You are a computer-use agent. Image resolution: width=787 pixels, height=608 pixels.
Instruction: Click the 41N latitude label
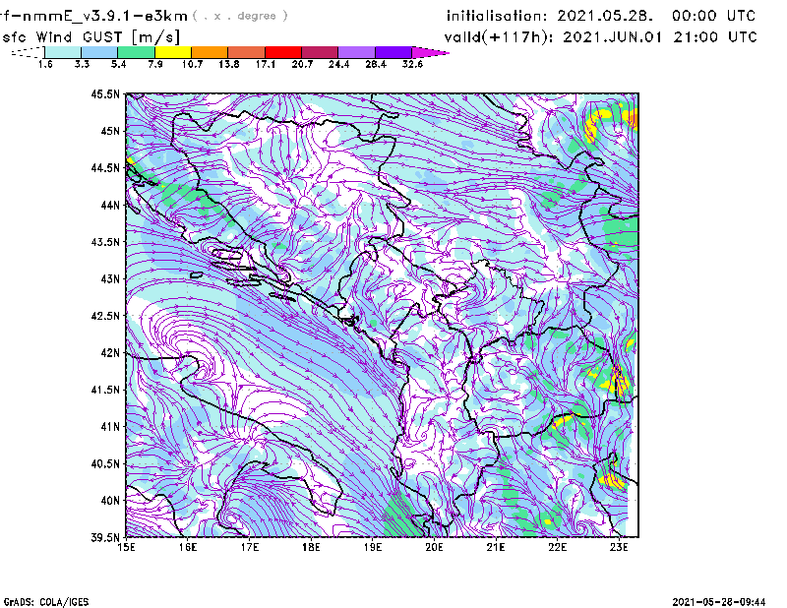click(110, 427)
